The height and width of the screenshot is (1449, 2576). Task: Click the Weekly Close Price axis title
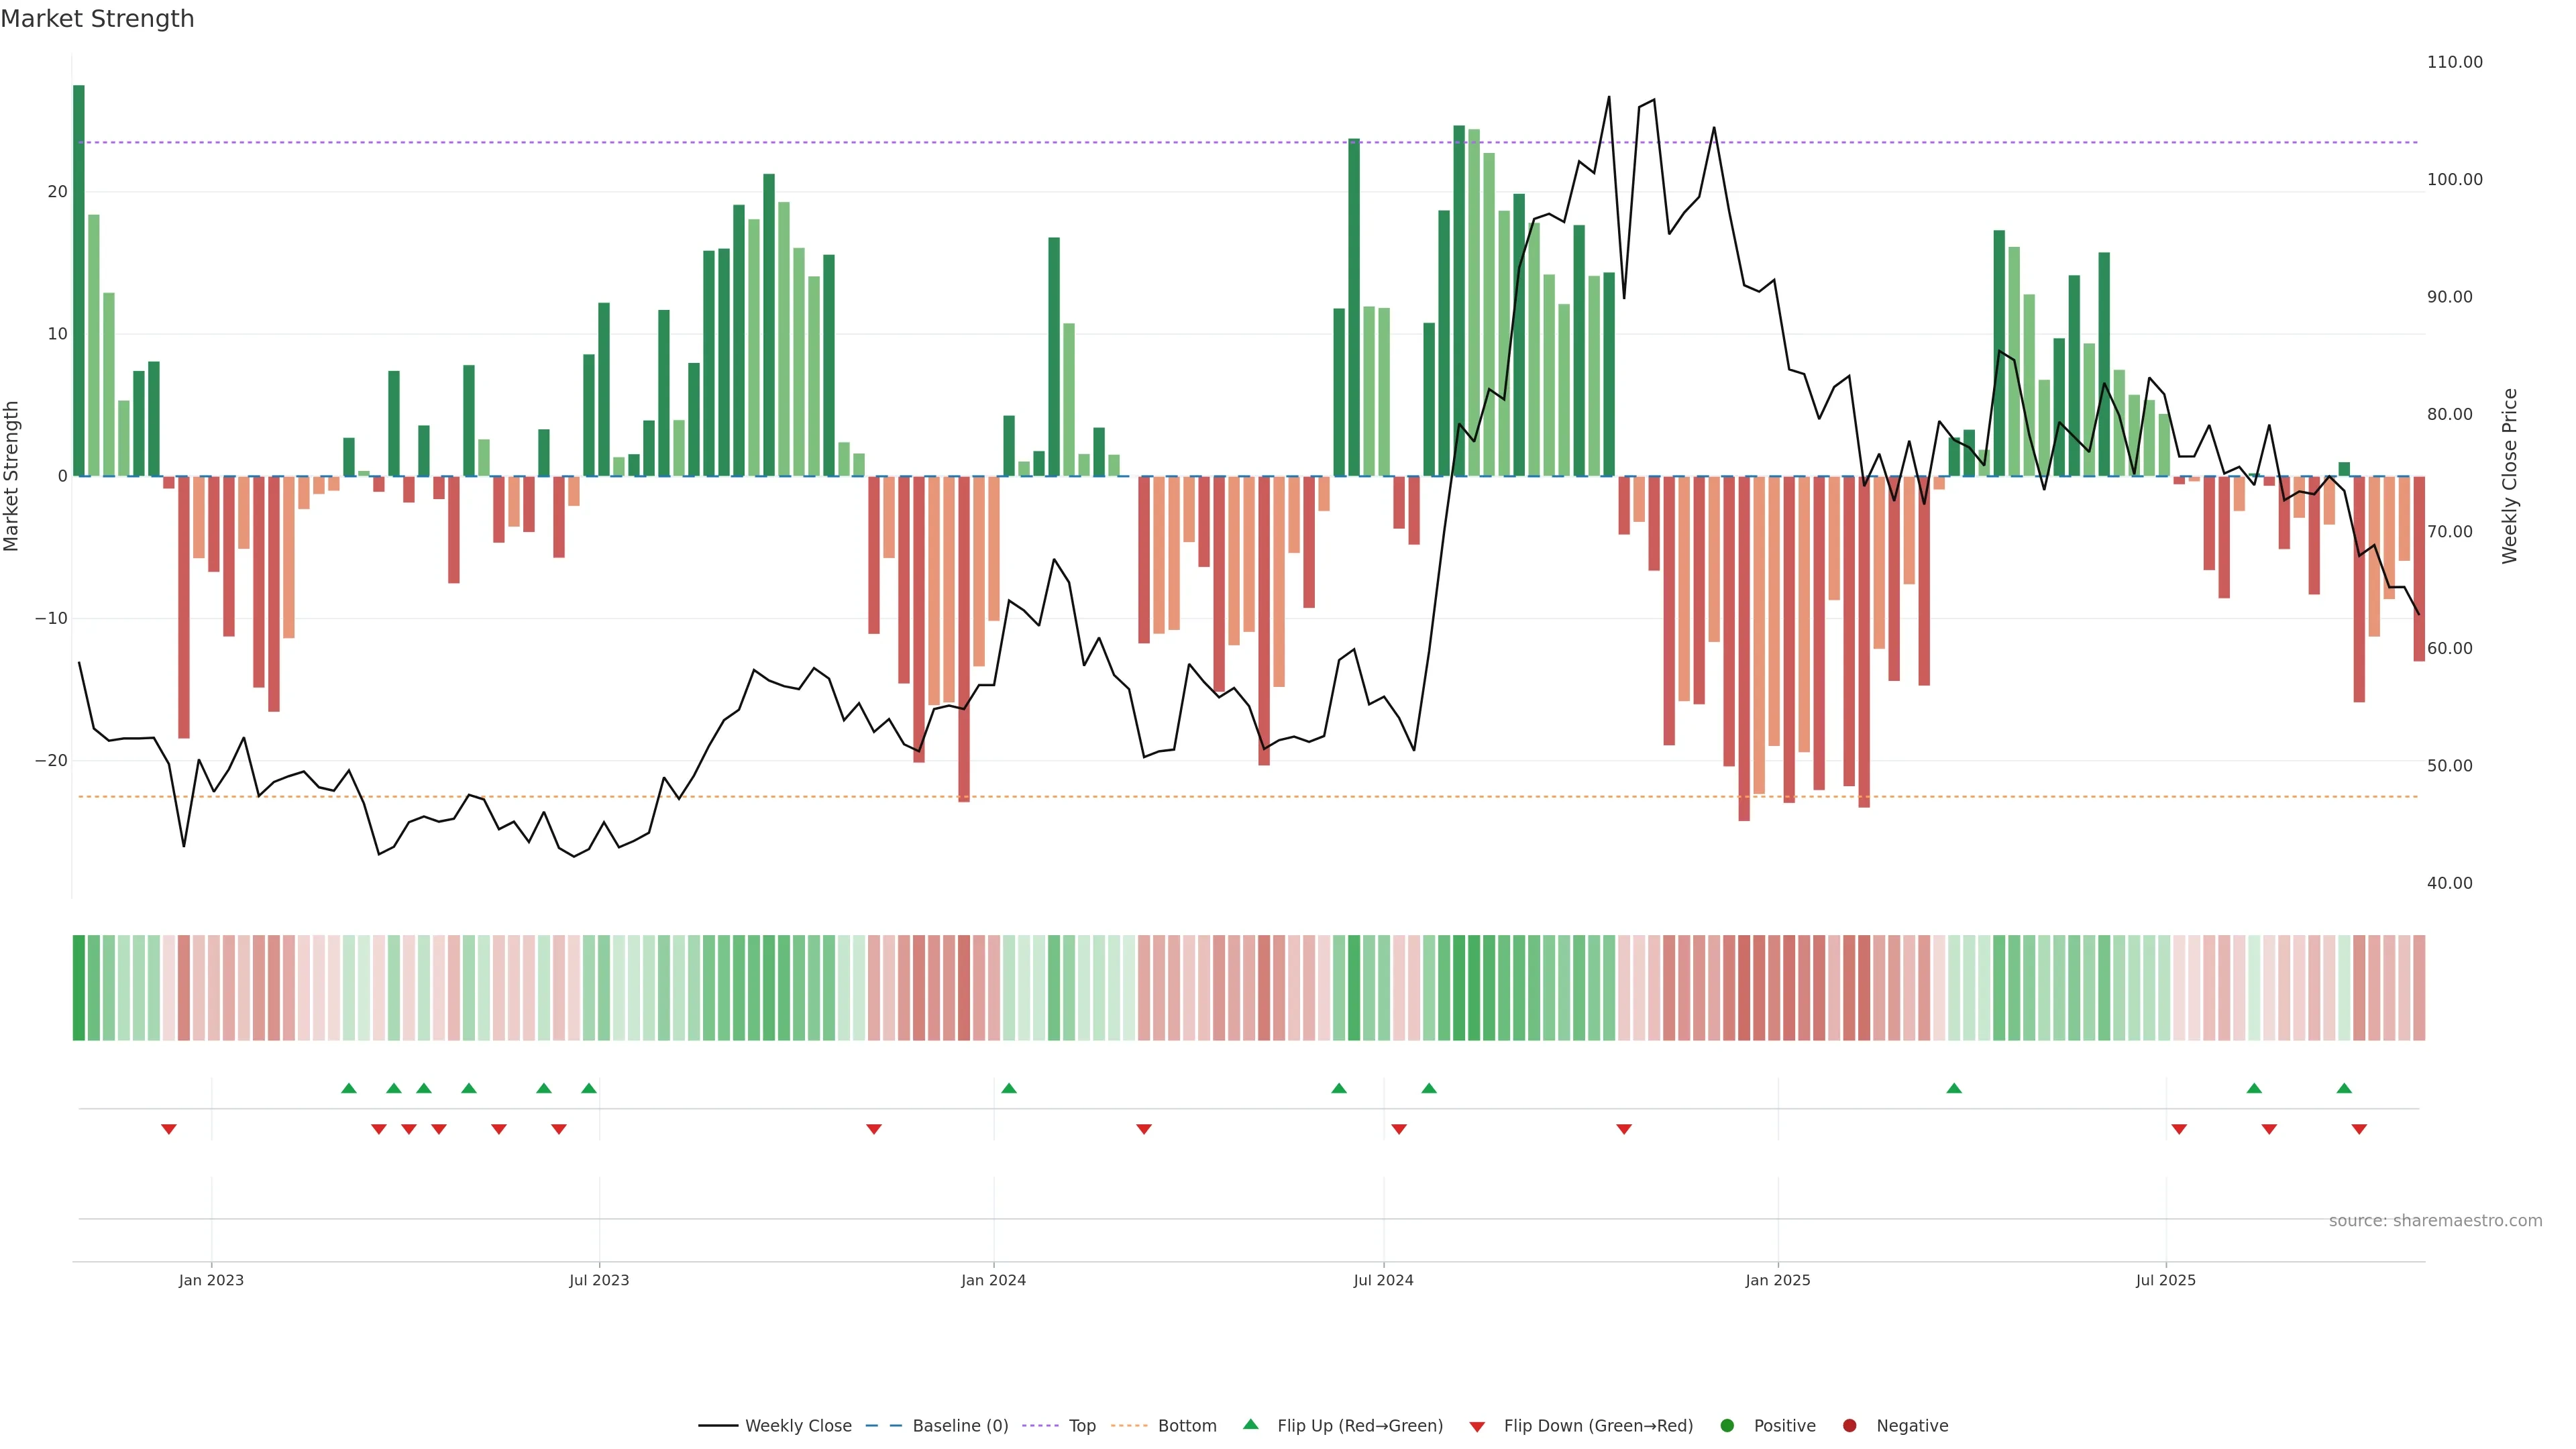coord(2510,476)
